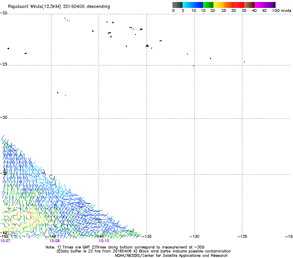Click the -25 latitude label

point(4,64)
